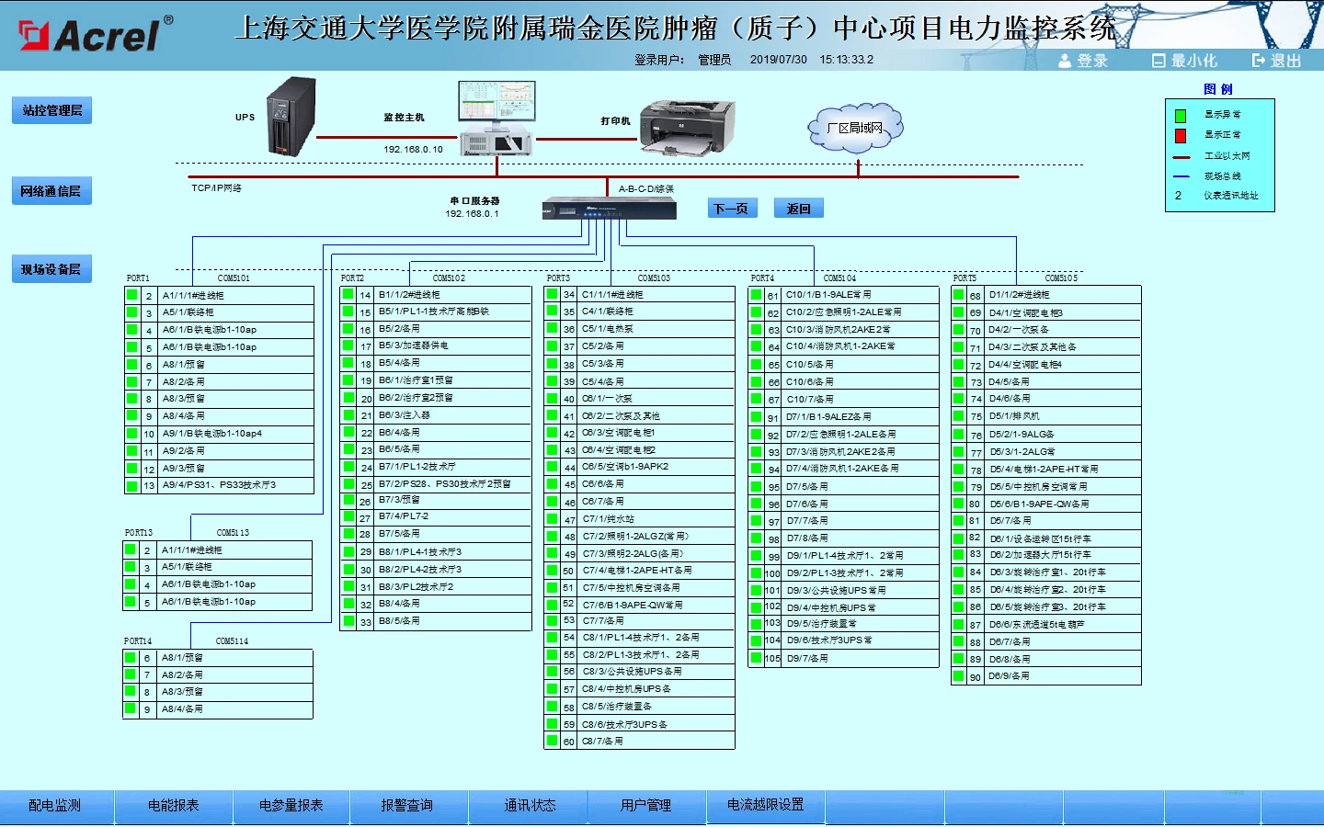Select the 站控管理层 layer button
Viewport: 1324px width, 827px height.
[51, 110]
